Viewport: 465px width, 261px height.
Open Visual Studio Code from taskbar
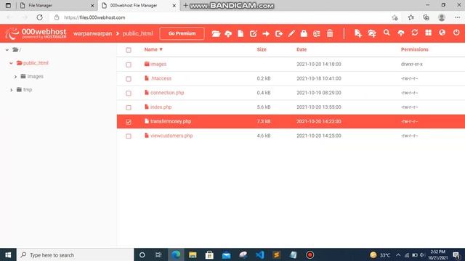pyautogui.click(x=260, y=254)
